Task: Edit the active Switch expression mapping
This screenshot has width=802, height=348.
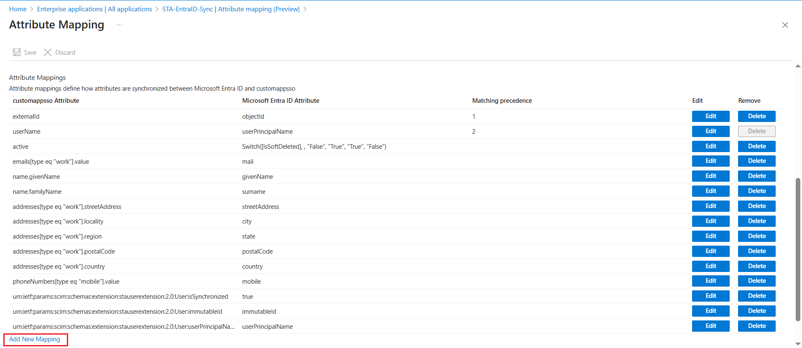Action: pyautogui.click(x=710, y=146)
